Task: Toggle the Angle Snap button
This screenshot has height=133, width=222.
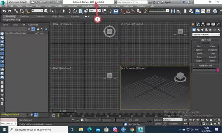Action: [128, 11]
